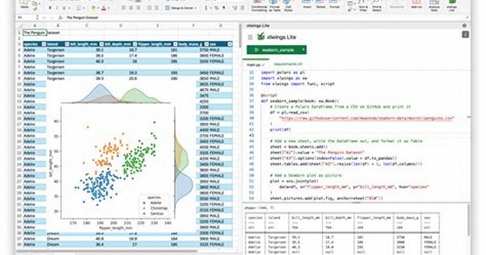Open the bill_depth_mm column filter dropdown
Viewport: 486px width, 255px height.
pyautogui.click(x=135, y=44)
